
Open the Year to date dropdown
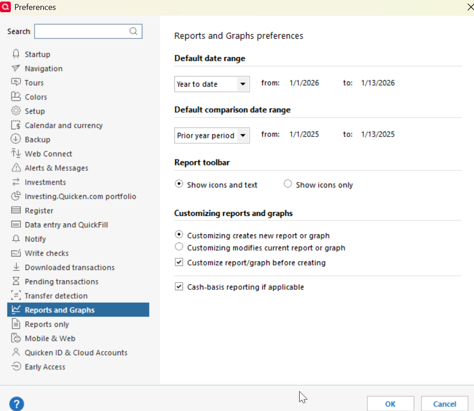pyautogui.click(x=212, y=84)
